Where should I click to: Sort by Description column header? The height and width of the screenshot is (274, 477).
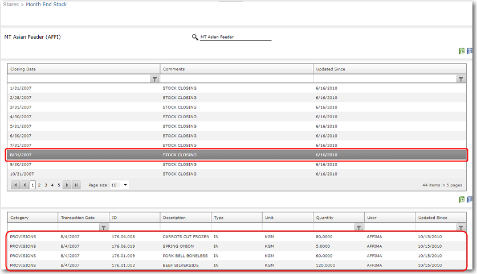coord(174,218)
